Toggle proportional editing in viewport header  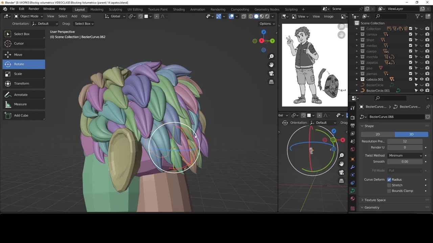tap(156, 16)
